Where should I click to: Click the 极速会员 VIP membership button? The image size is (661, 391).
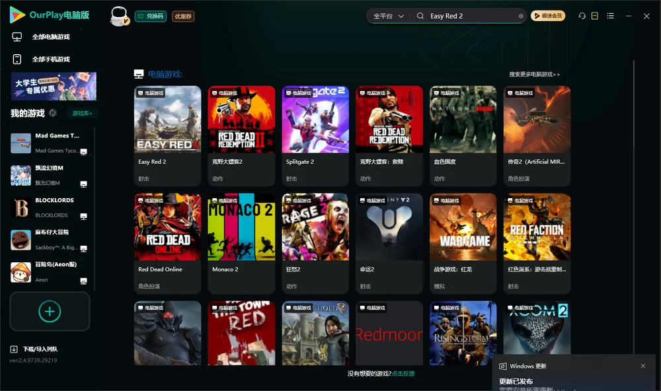(548, 16)
